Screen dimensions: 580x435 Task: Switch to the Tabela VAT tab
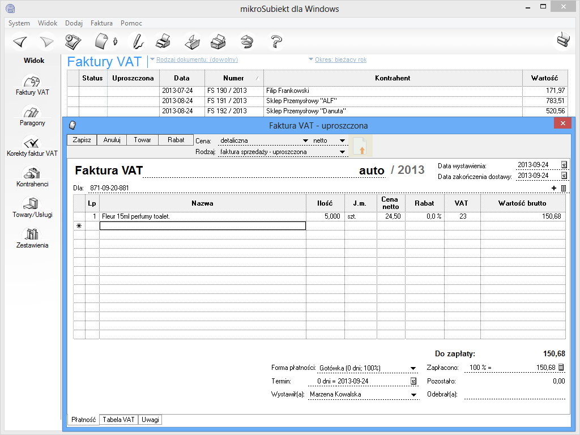pos(118,420)
